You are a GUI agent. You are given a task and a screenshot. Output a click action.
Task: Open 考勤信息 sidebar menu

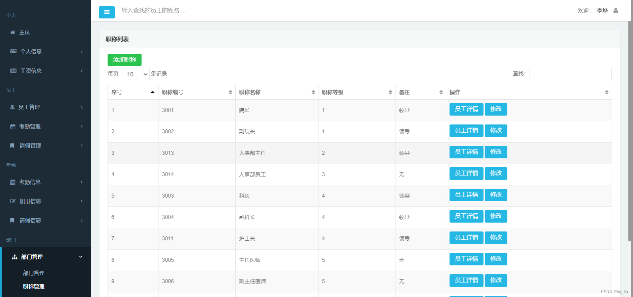[x=45, y=182]
